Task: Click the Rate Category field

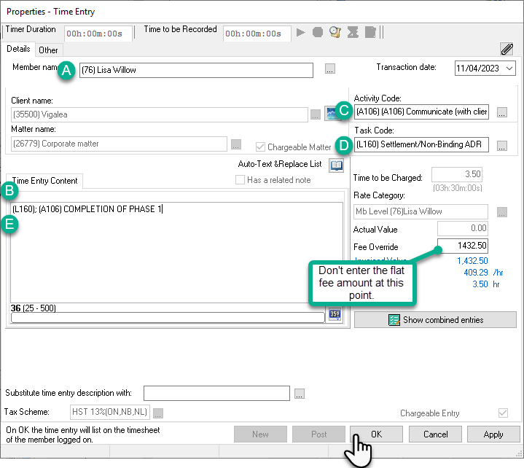Action: [x=421, y=211]
